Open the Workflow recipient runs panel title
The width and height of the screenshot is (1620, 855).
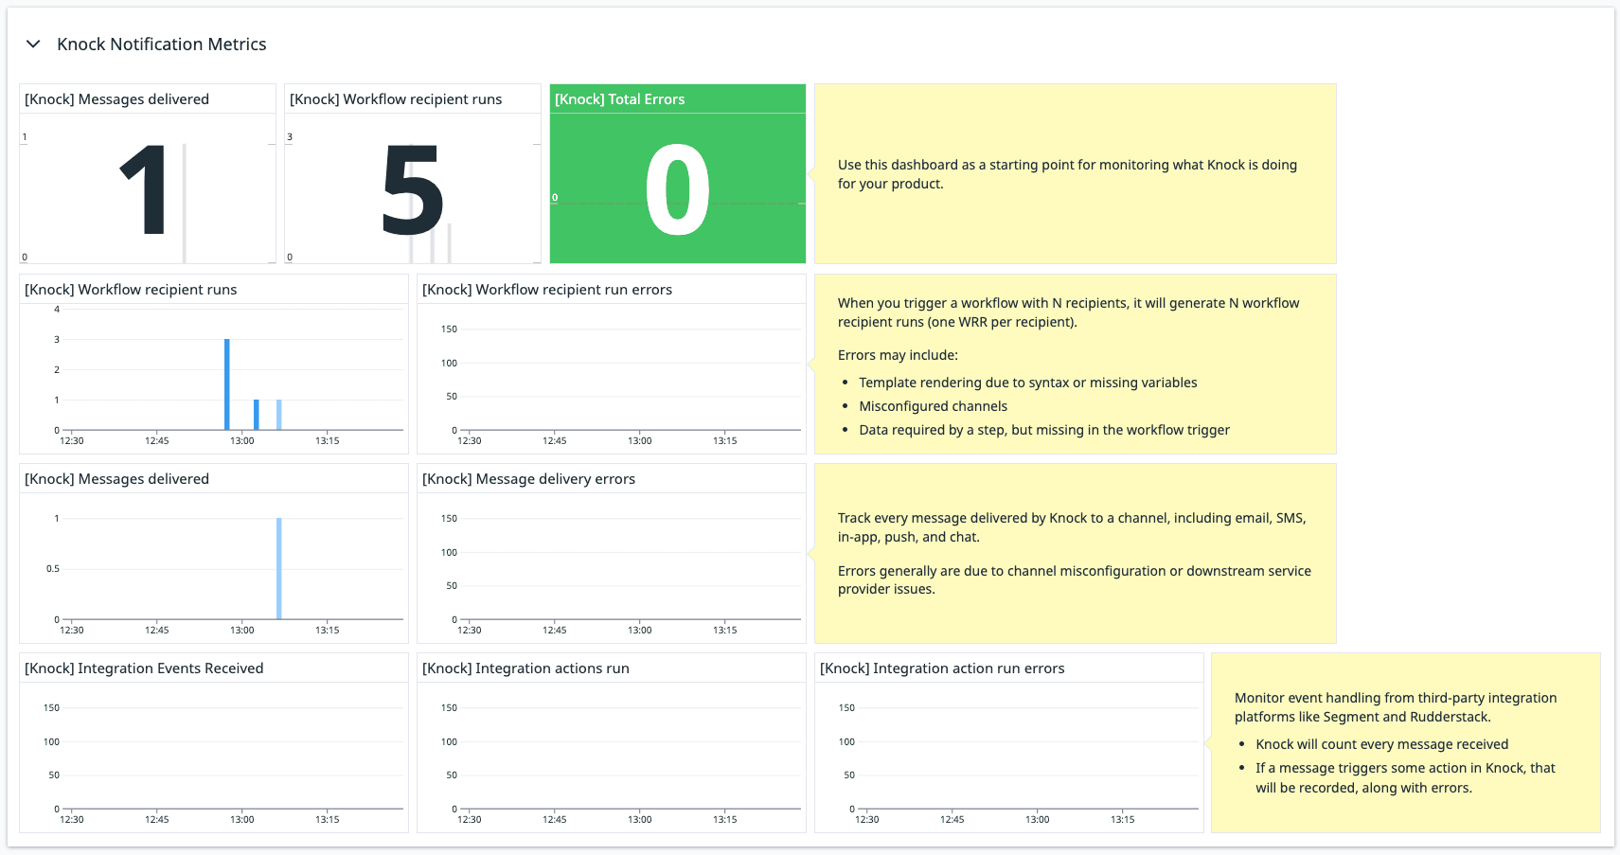132,290
